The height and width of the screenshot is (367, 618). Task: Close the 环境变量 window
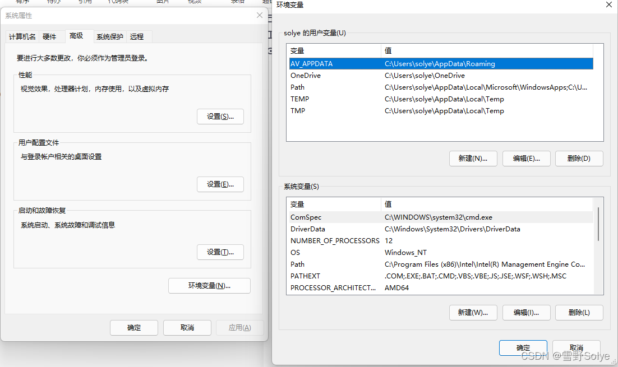(609, 4)
